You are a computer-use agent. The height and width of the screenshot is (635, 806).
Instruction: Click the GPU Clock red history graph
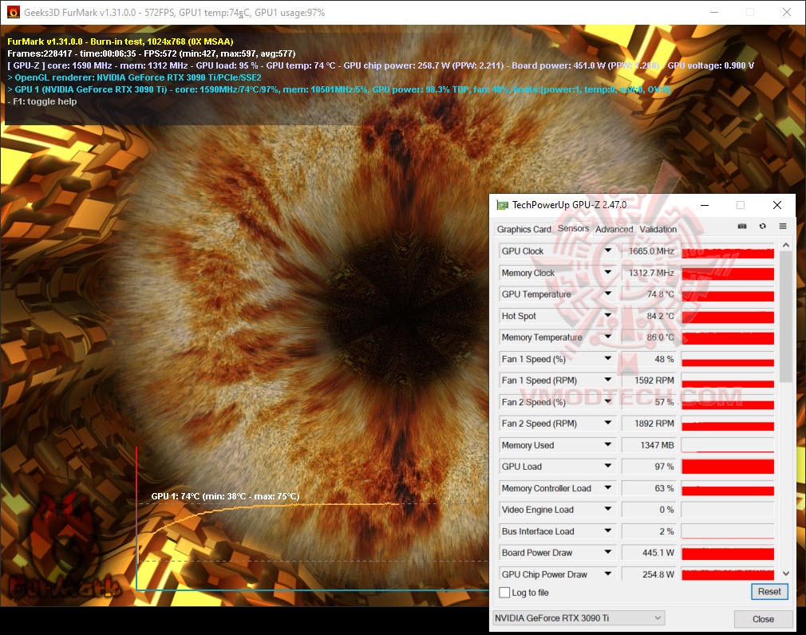[x=727, y=251]
